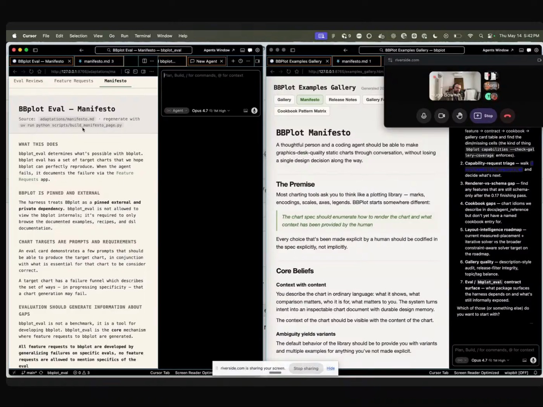Toggle panel layout icon in left window title bar
This screenshot has height=407, width=543.
click(242, 50)
